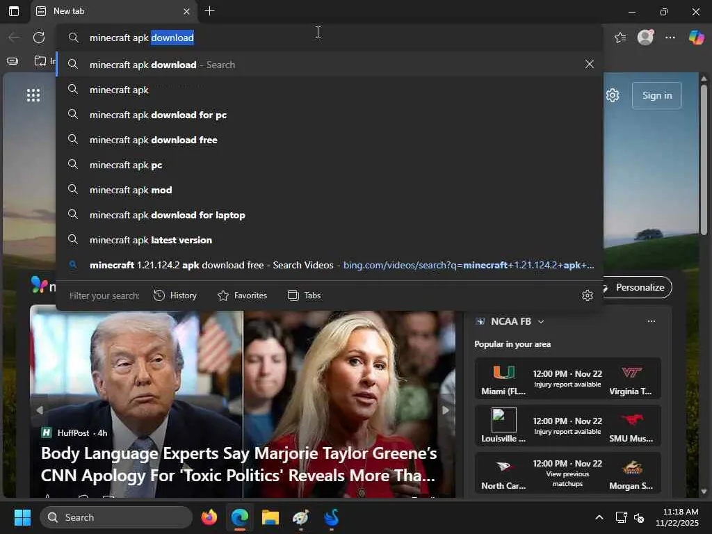Screen dimensions: 712x534
Task: Open the Favorites star list icon
Action: pyautogui.click(x=620, y=38)
